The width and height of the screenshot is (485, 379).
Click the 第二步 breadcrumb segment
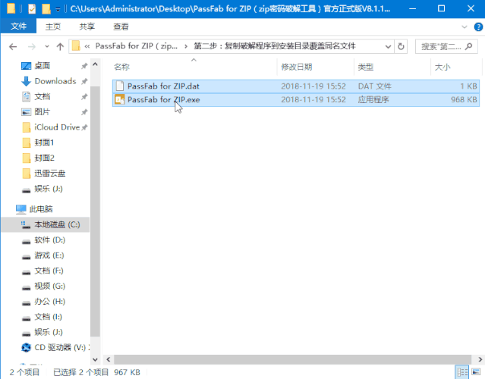coord(275,46)
